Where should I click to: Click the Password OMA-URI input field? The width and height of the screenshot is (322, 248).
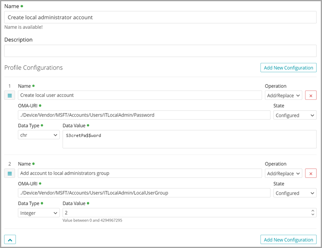click(144, 115)
